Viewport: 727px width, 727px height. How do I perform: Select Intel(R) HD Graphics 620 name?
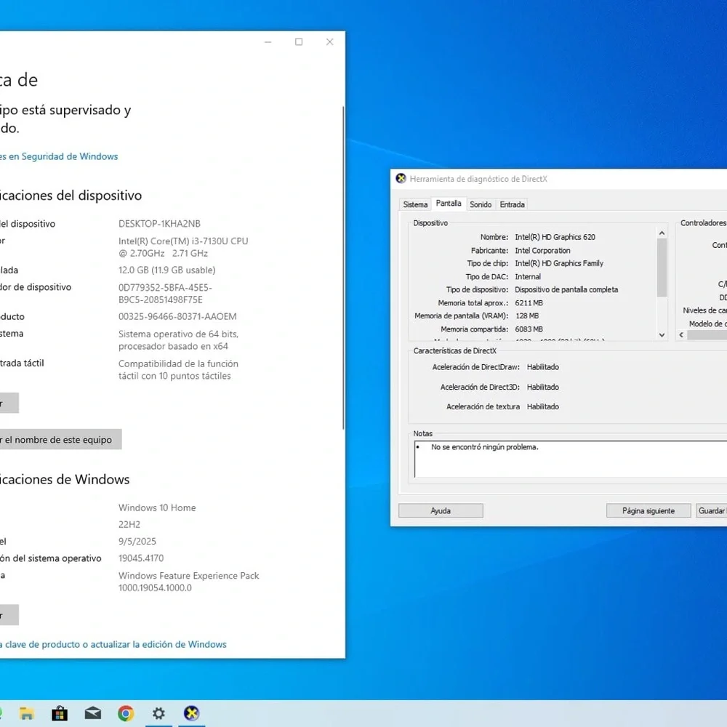pos(555,237)
